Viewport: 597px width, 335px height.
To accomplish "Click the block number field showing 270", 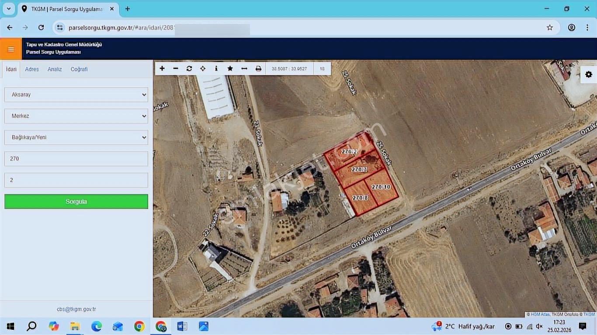I will (x=76, y=159).
